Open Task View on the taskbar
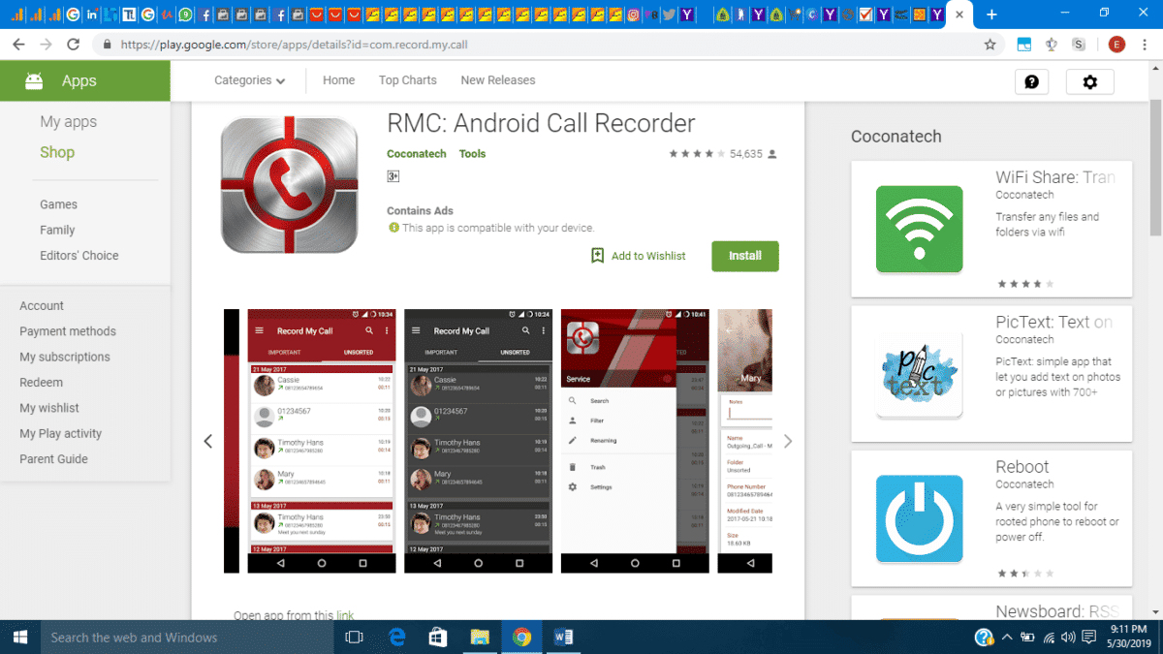1163x654 pixels. 354,638
